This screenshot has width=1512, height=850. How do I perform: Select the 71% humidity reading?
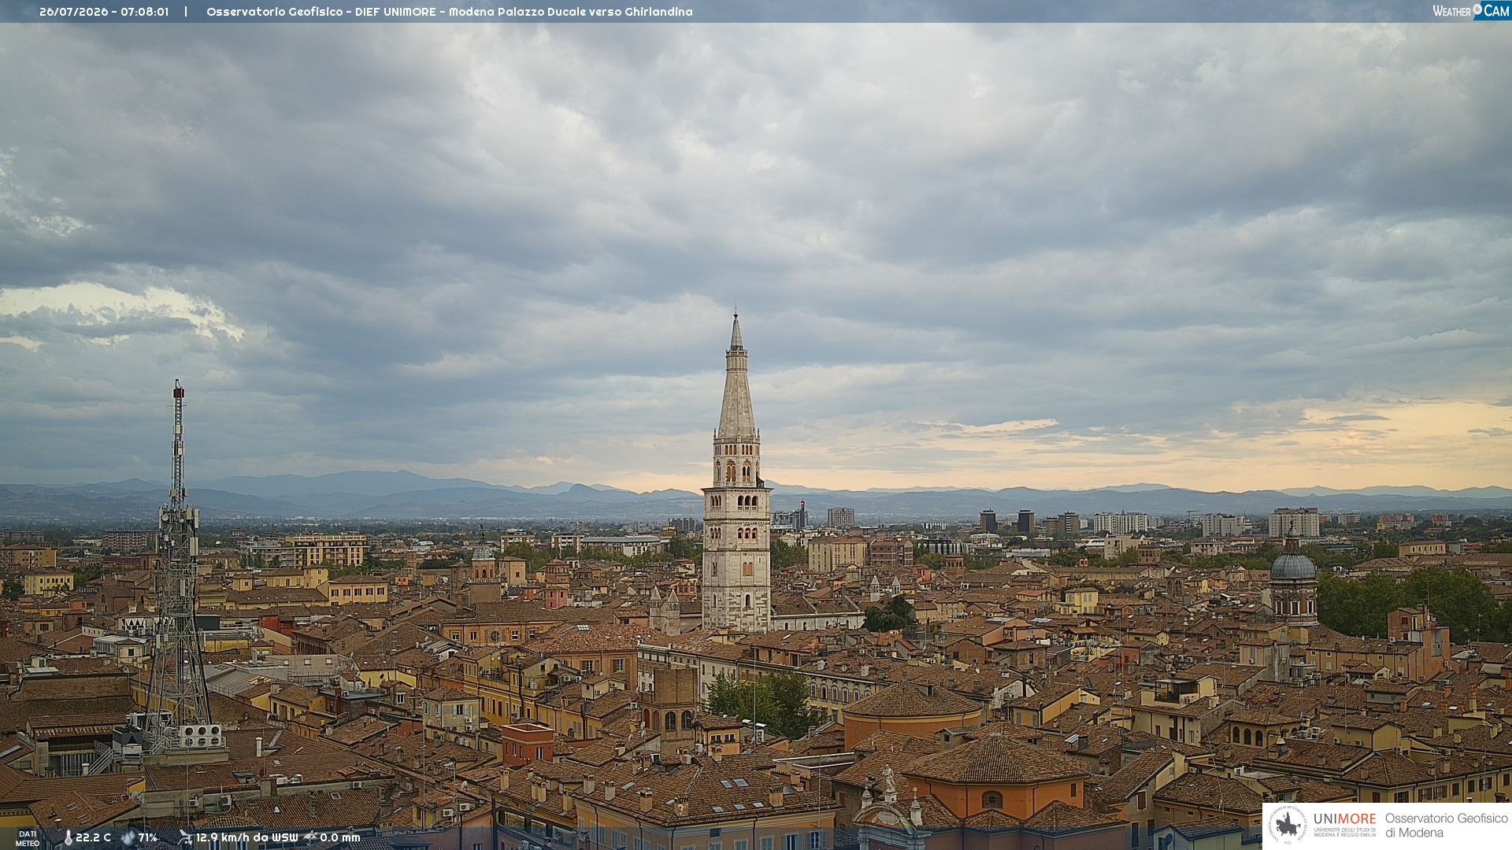coord(148,838)
